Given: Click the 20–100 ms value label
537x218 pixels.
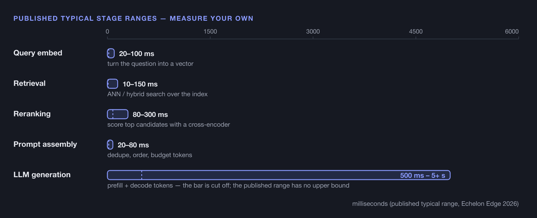Looking at the screenshot, I should pos(137,54).
